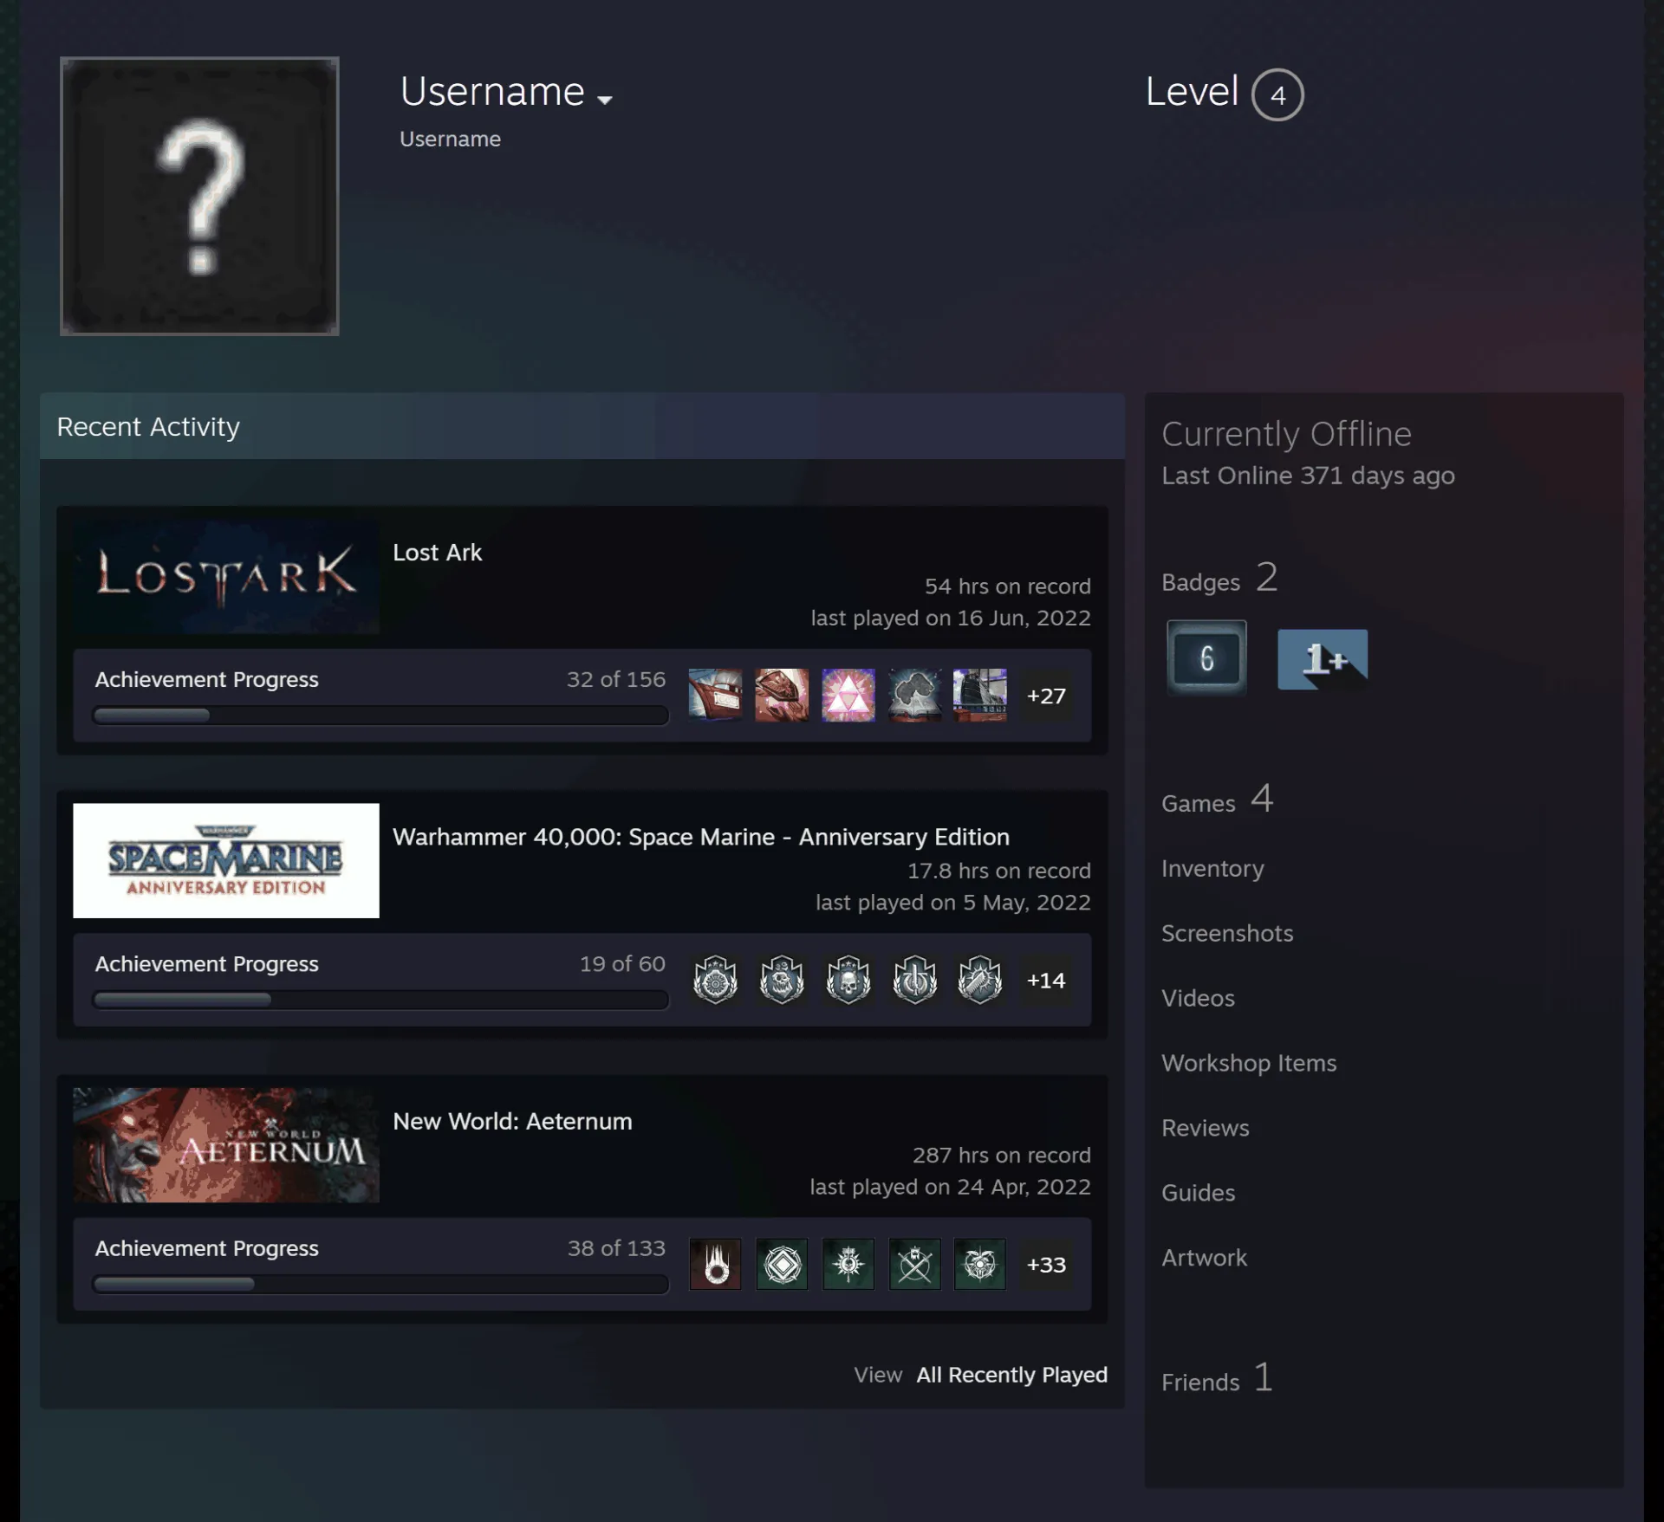Click Lost Ark achievement progress bar
This screenshot has height=1522, width=1664.
(380, 716)
